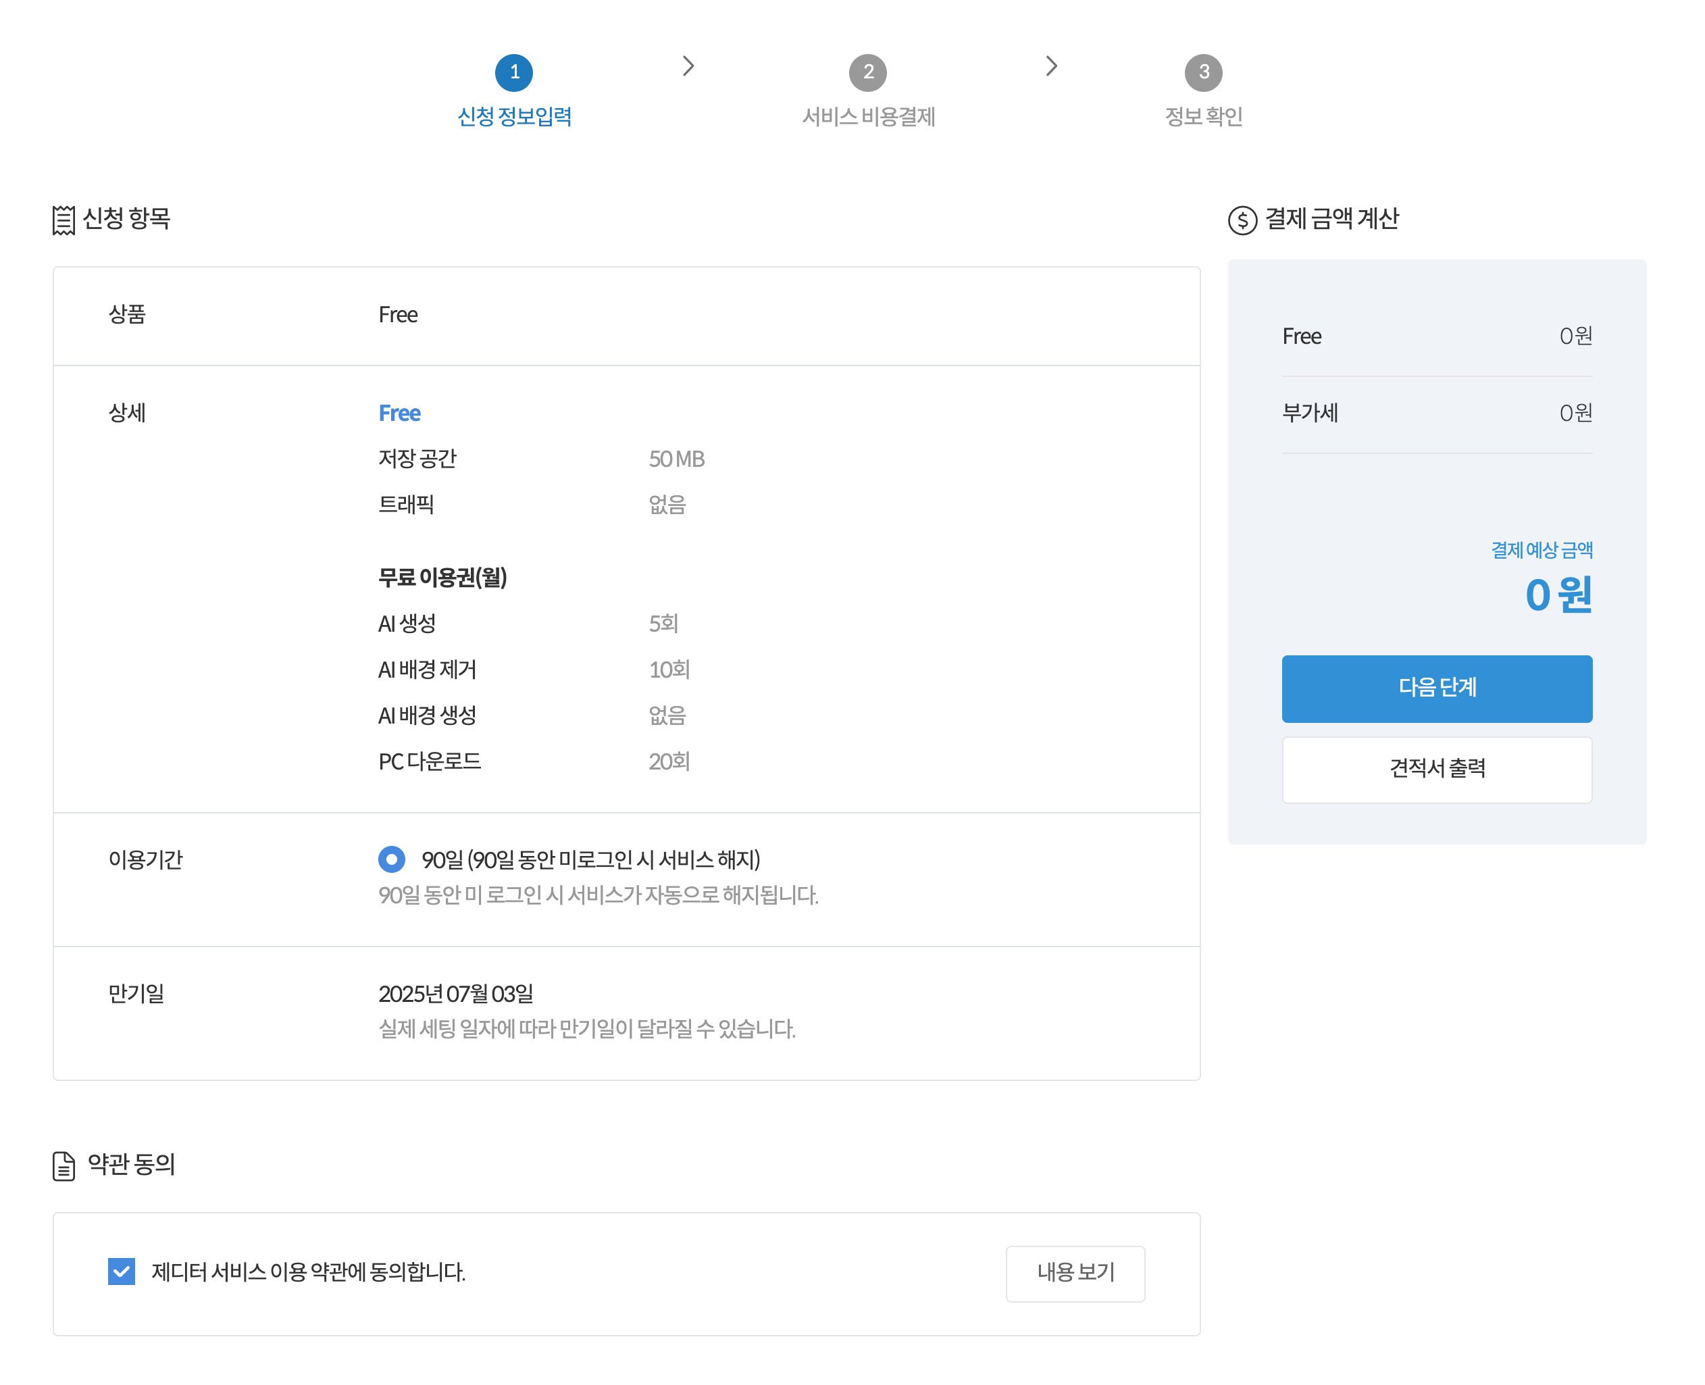The height and width of the screenshot is (1385, 1705).
Task: Click the 0 원 estimated payment total
Action: 1558,595
